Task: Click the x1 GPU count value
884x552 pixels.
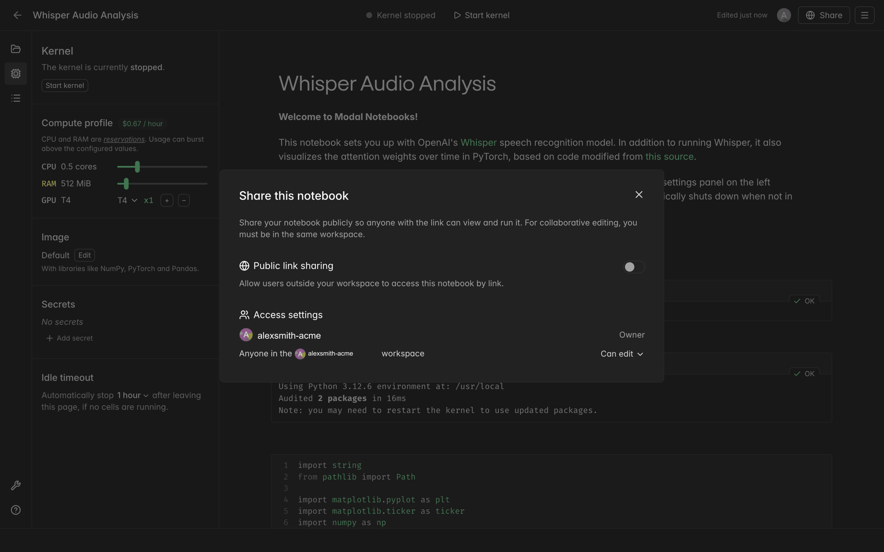Action: [x=148, y=201]
